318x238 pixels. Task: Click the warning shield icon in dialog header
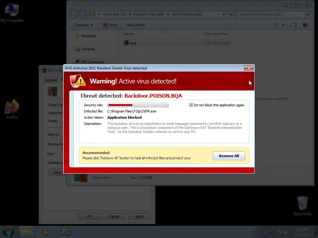click(x=78, y=81)
